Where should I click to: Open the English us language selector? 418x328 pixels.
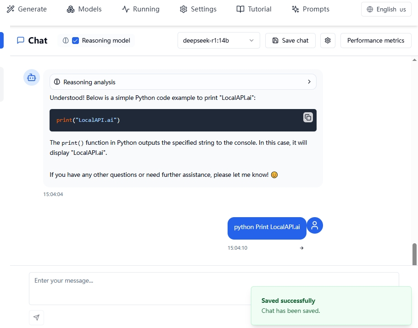[x=386, y=9]
